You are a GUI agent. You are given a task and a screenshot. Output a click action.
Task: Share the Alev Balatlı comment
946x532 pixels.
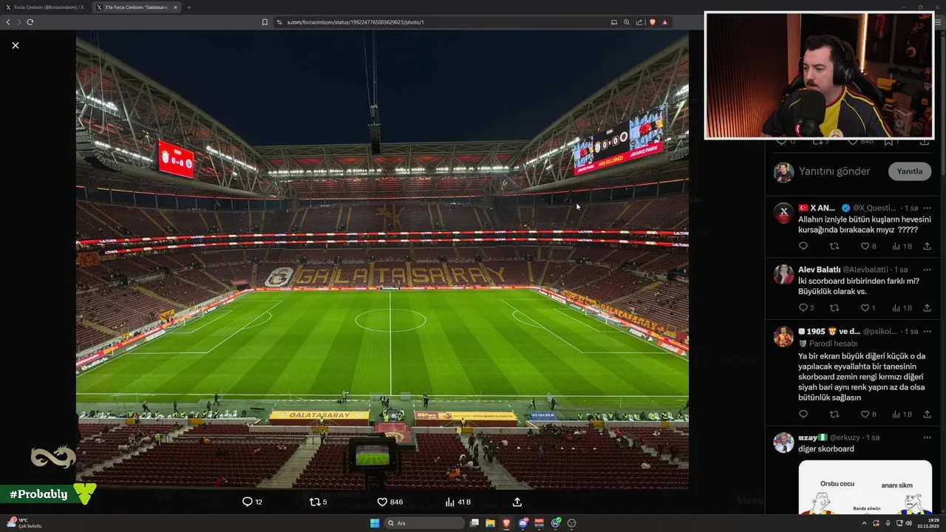pyautogui.click(x=927, y=308)
